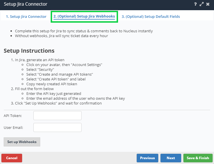
Task: Click the API Token label
Action: (13, 116)
